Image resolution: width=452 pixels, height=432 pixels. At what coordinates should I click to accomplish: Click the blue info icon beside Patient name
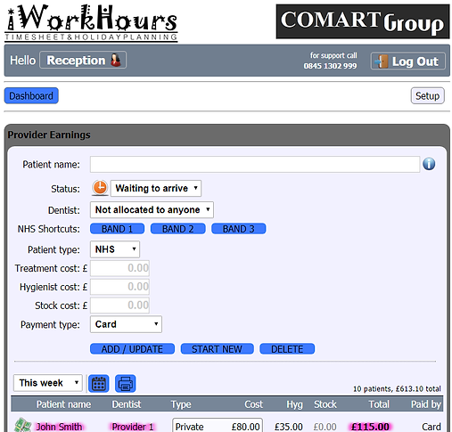(429, 164)
